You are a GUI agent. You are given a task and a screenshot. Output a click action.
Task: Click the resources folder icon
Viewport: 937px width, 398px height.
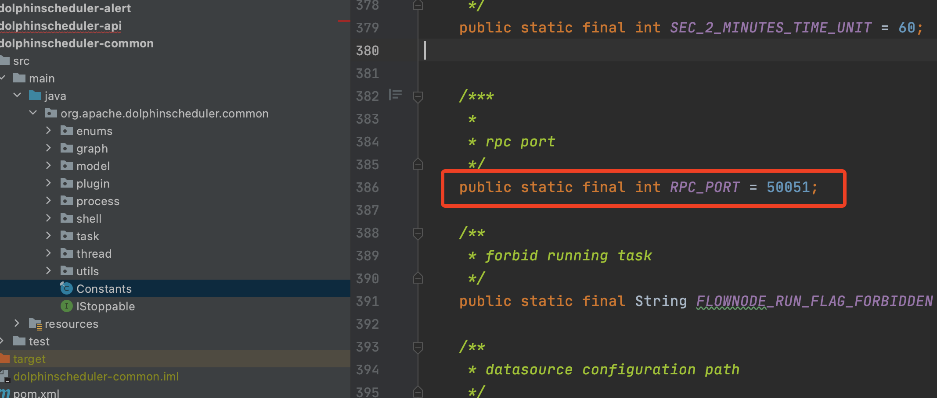coord(36,323)
